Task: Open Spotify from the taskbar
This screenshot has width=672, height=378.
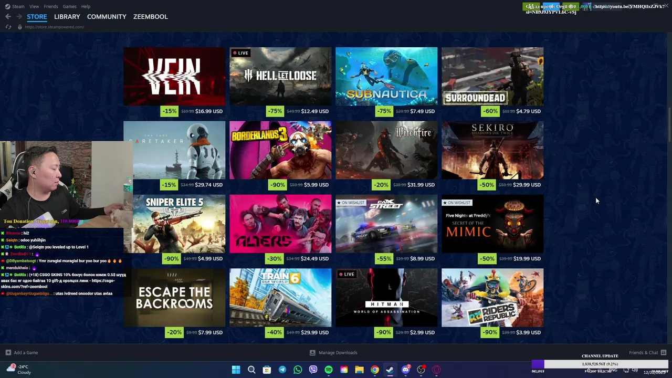Action: point(329,370)
